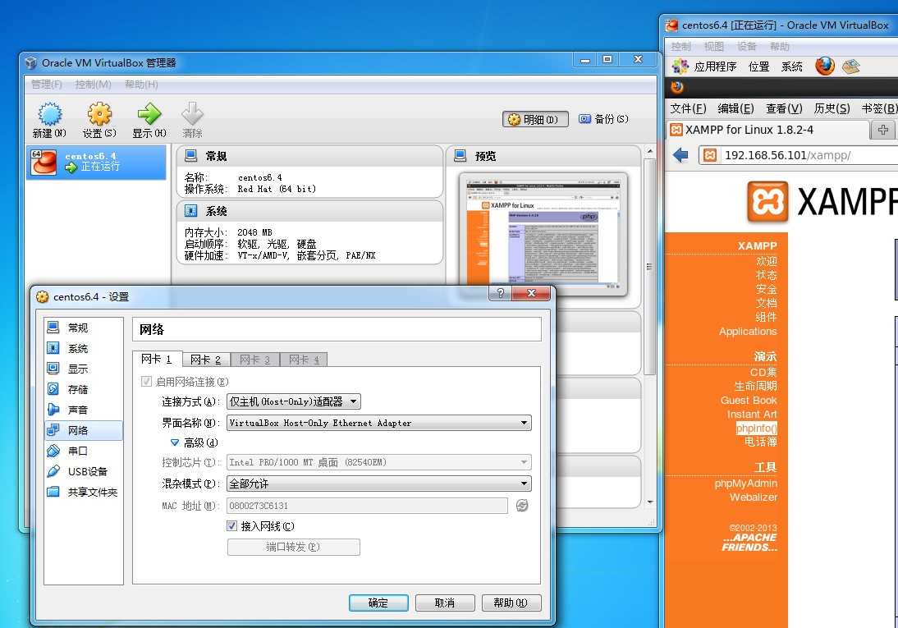
Task: Click the note editor icon in CentOS panel
Action: coord(851,66)
